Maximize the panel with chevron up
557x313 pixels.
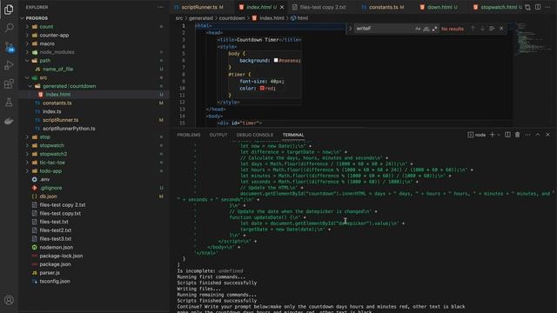538,135
